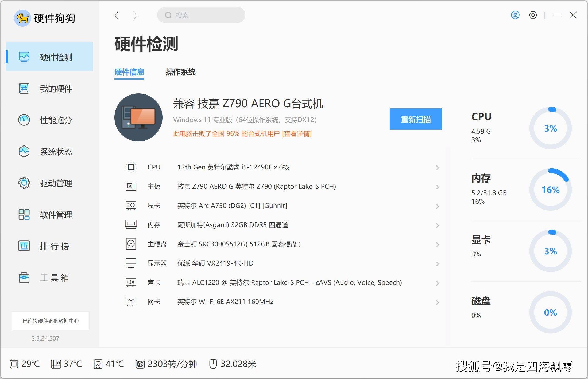Click the 显卡 graphics card row icon
Screen dimensions: 588x379
tap(131, 206)
